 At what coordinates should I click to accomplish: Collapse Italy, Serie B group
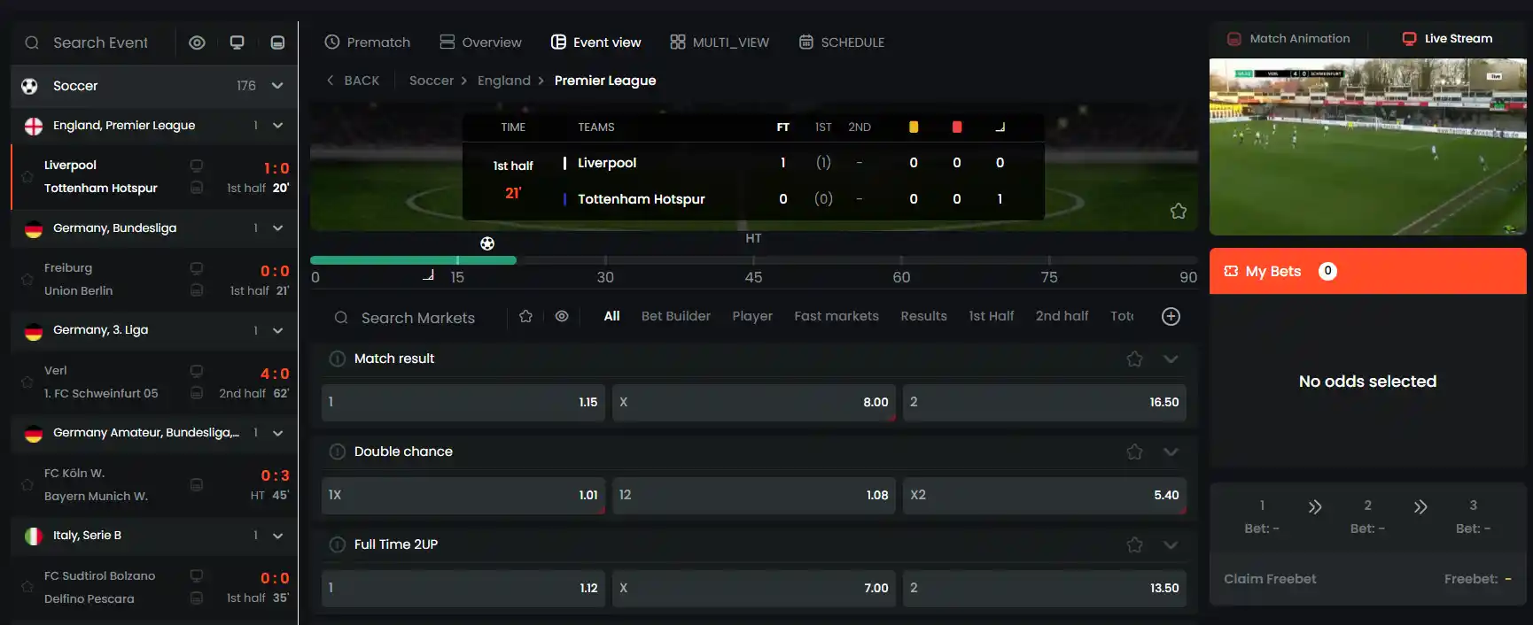coord(277,536)
